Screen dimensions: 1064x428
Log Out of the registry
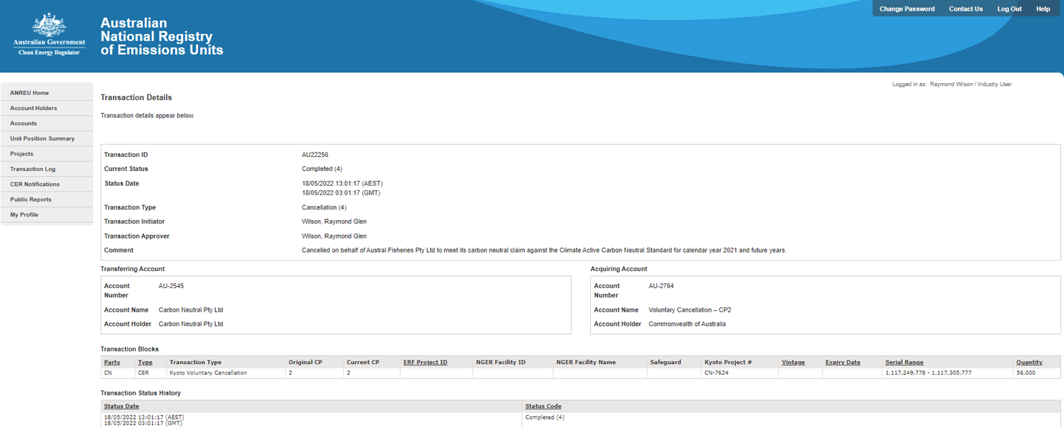1009,9
